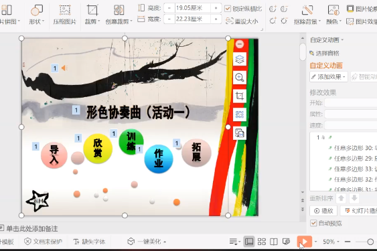Select animation item 任意多边形 29
This screenshot has width=377, height=251.
click(x=353, y=159)
